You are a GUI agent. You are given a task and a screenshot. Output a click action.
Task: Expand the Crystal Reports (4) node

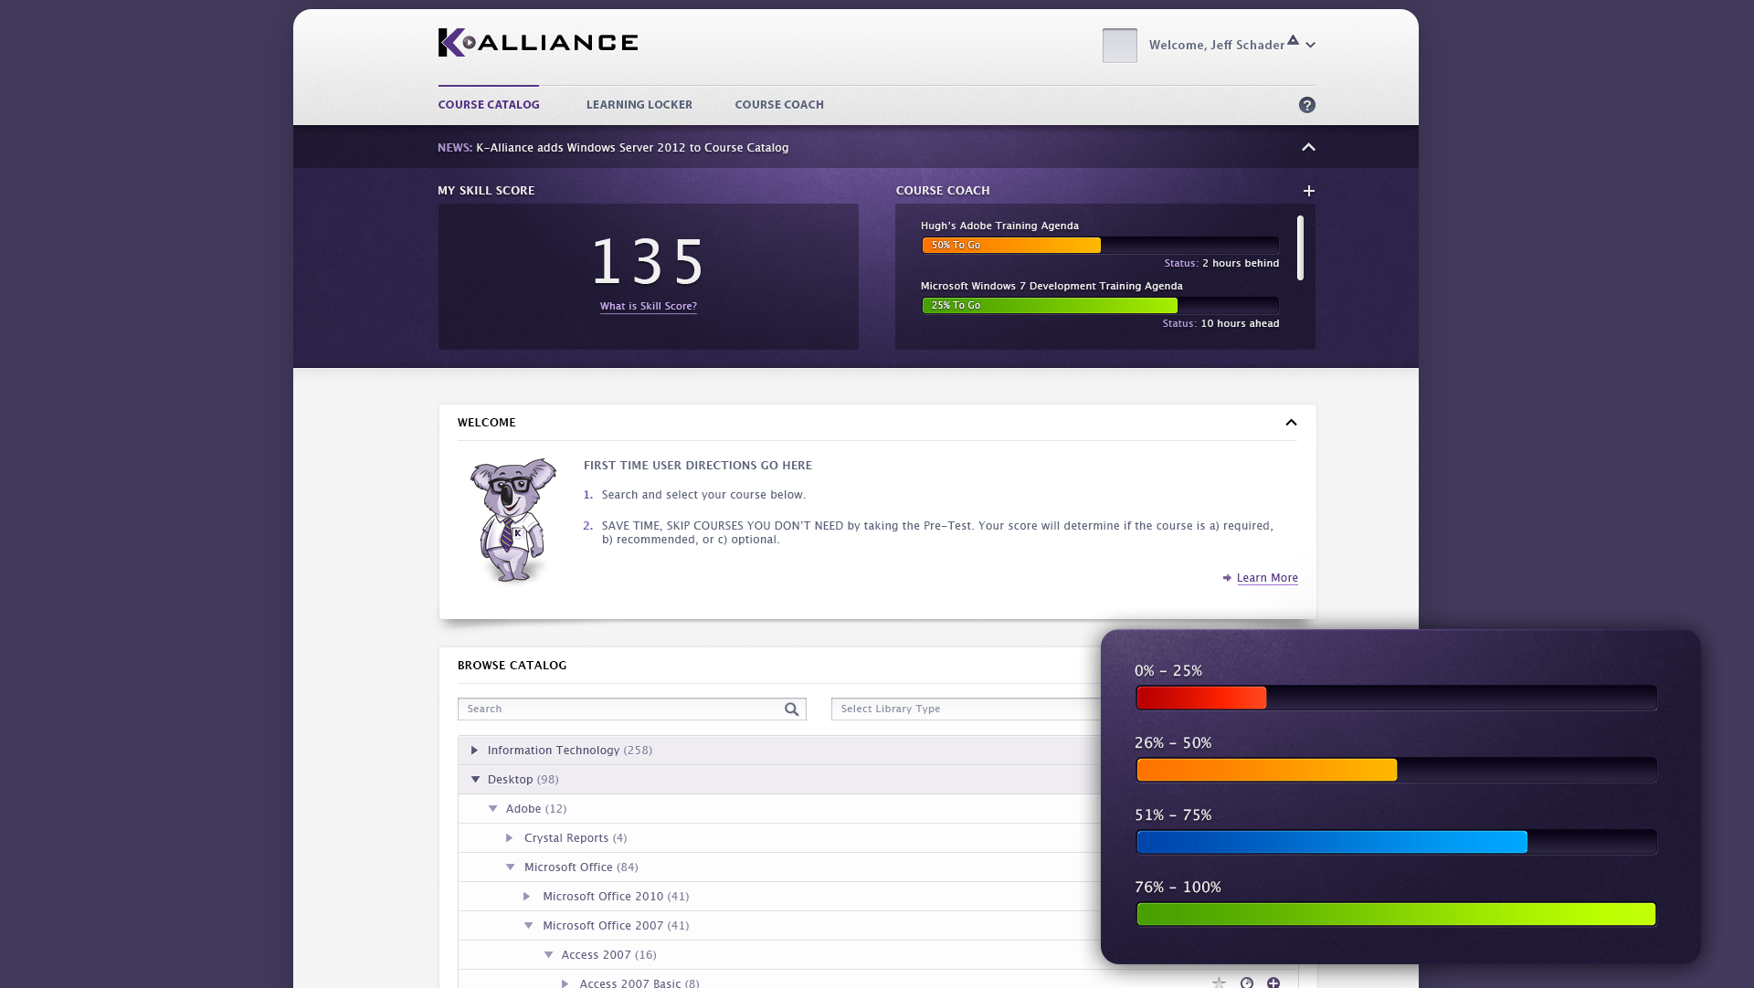tap(510, 838)
